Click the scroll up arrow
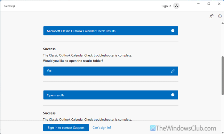Screen dimensions: 224x134 coord(222,24)
